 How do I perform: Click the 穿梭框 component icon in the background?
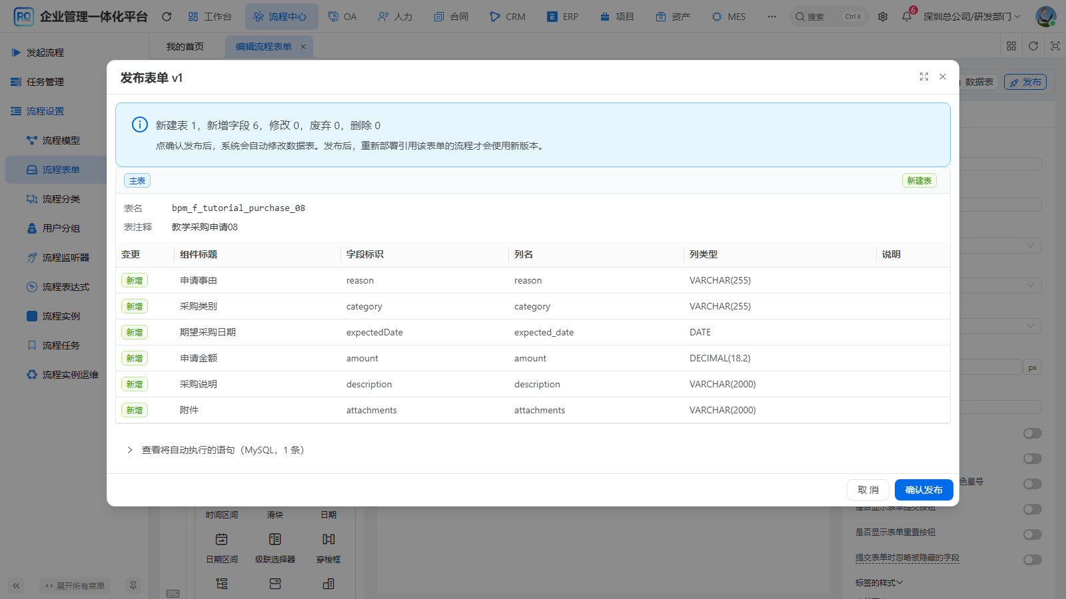(x=328, y=539)
